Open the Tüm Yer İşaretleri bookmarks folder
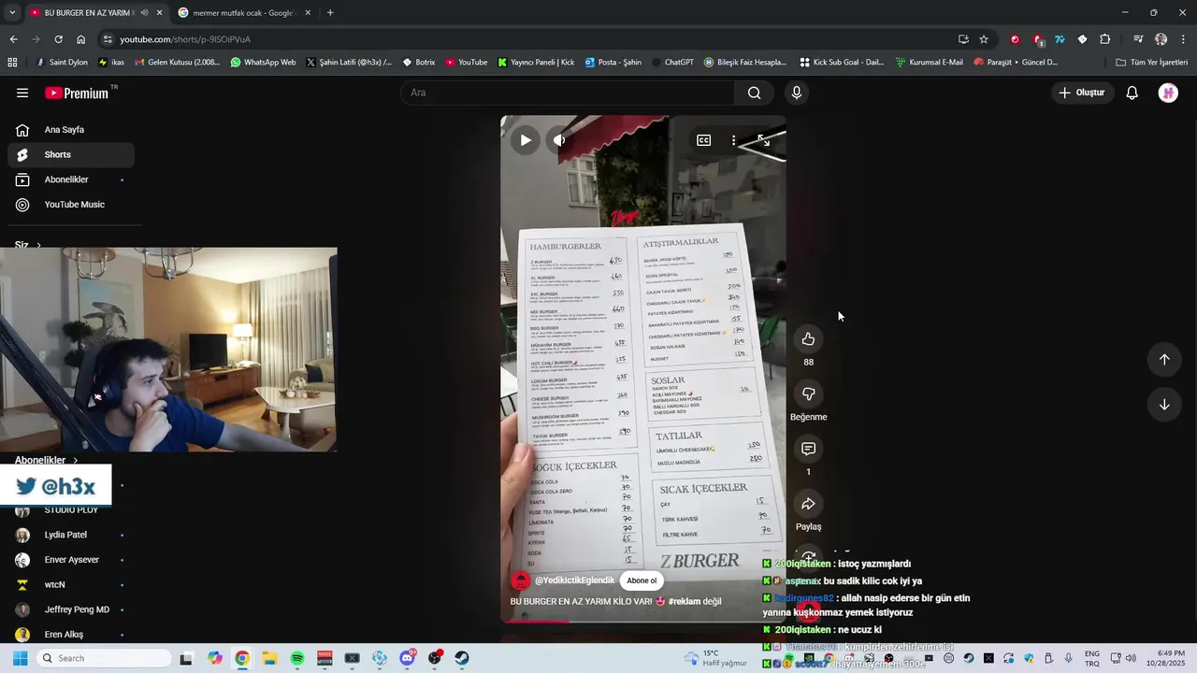 (x=1152, y=63)
